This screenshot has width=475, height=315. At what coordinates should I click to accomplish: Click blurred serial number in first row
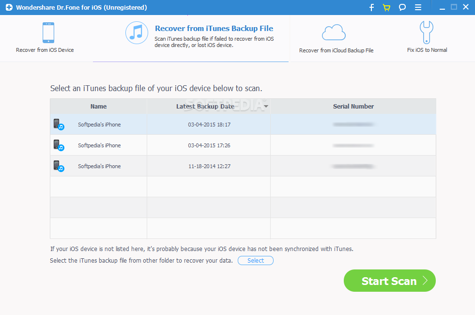[x=353, y=125]
